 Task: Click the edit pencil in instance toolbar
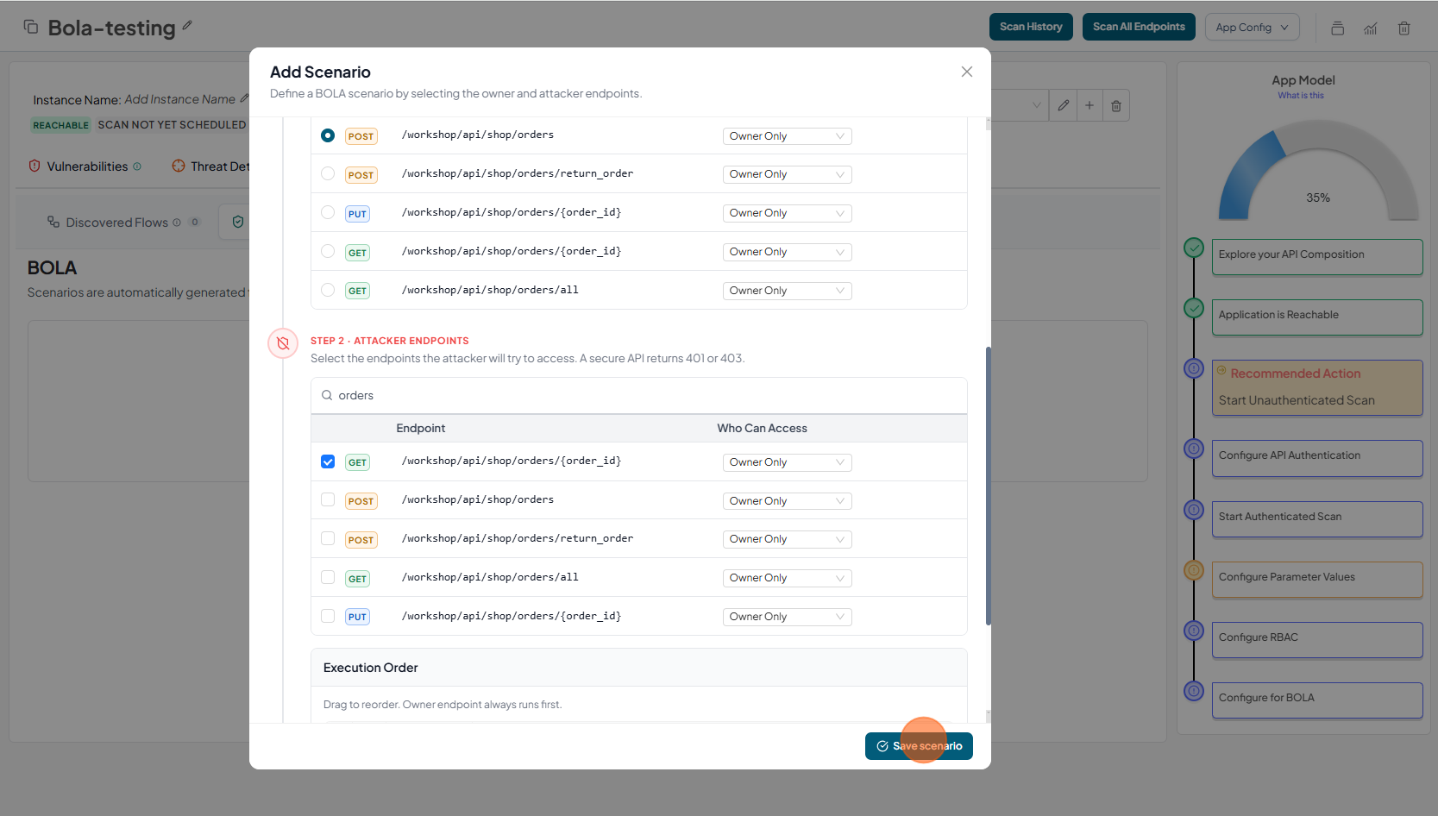pos(1064,105)
